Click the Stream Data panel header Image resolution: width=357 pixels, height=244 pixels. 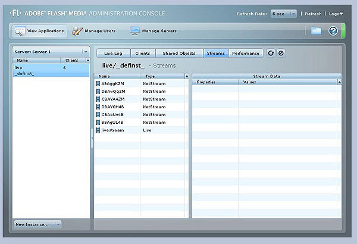coord(267,76)
